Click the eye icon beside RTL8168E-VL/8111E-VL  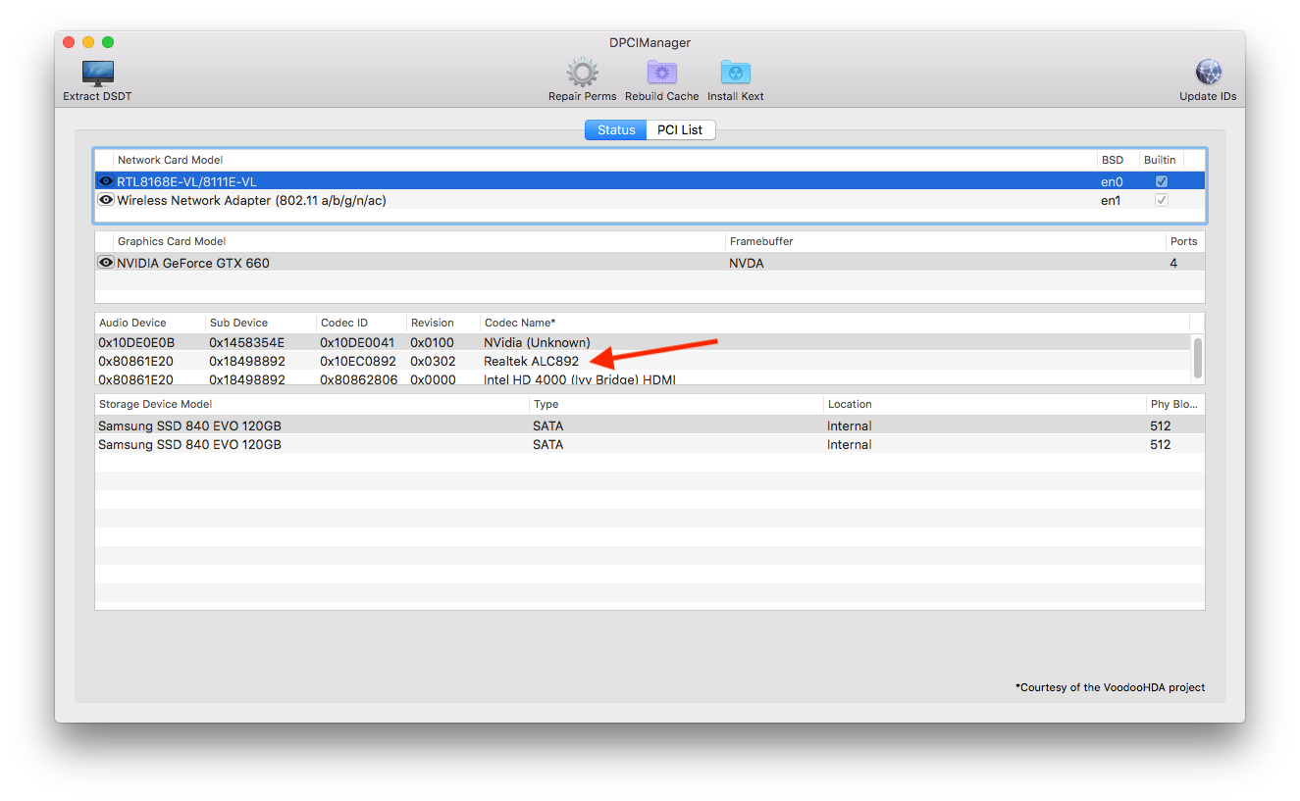click(x=106, y=181)
